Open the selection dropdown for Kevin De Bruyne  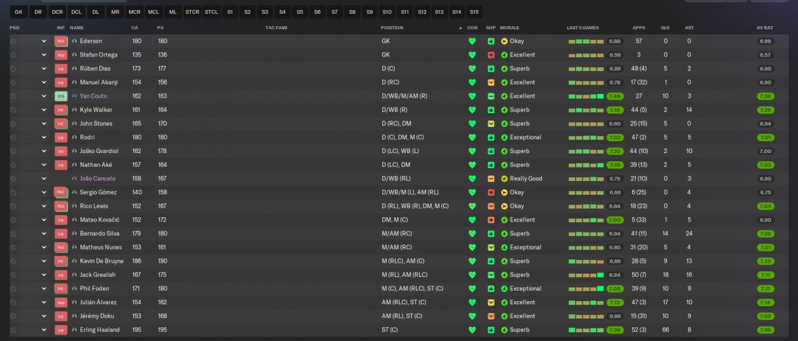click(x=44, y=261)
